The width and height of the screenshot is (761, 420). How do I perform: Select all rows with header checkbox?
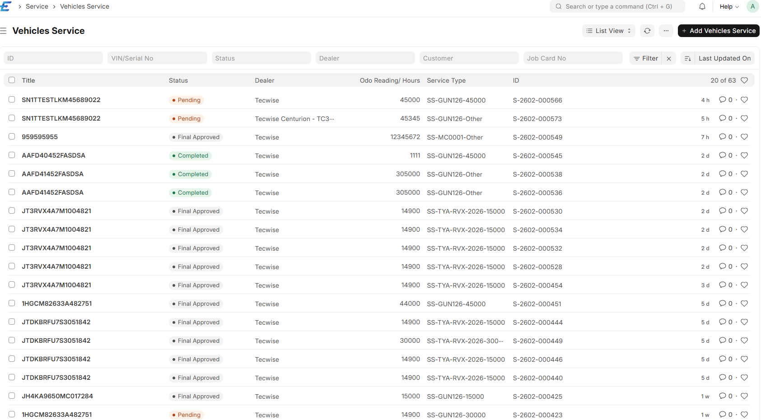pos(12,80)
